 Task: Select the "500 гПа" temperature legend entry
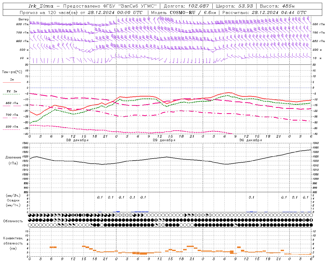(12, 127)
